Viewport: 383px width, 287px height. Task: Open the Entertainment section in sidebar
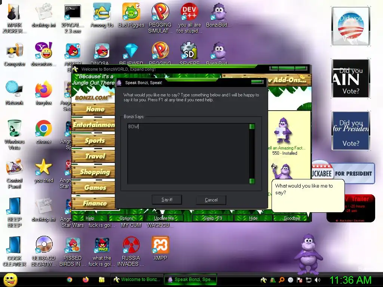click(93, 125)
